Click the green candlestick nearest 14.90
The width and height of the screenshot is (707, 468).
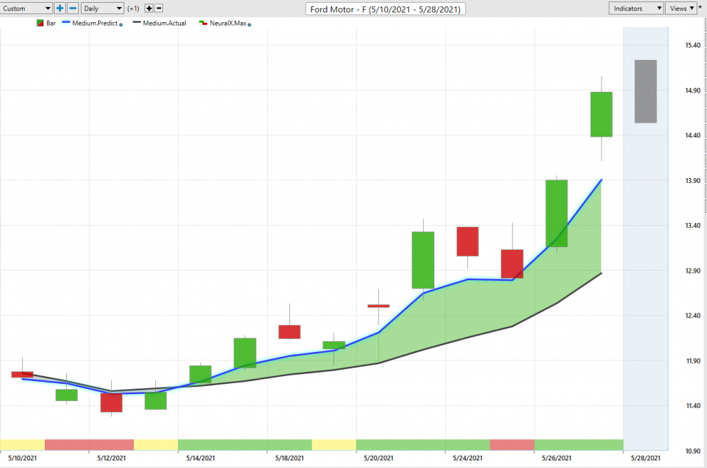(x=601, y=114)
